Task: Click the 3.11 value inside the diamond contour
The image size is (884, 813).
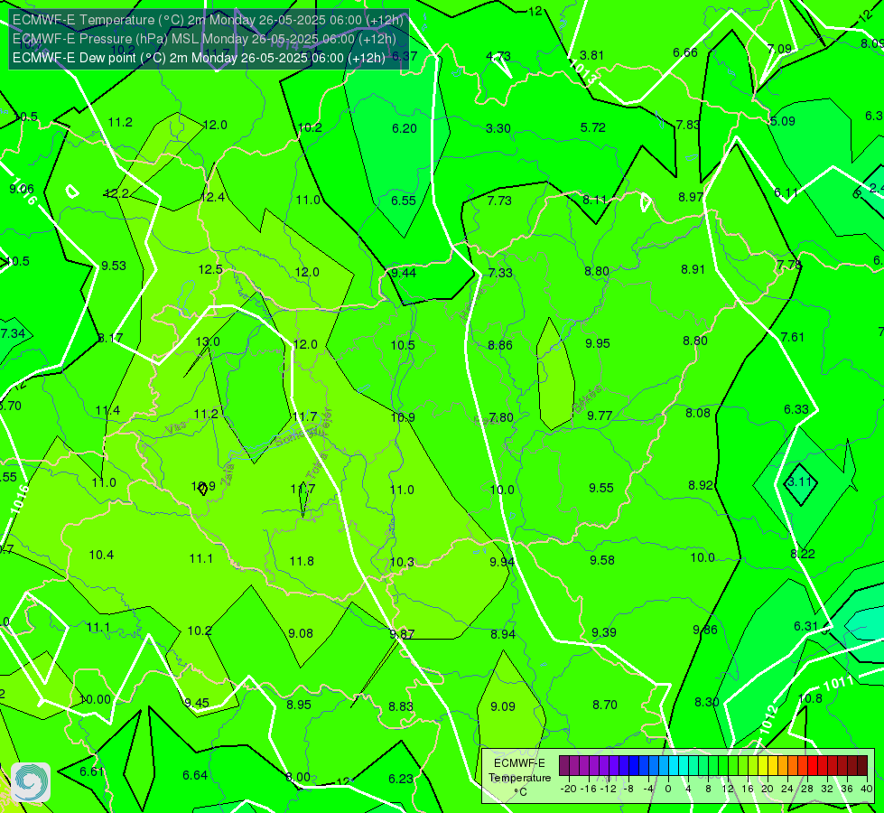Action: (x=799, y=481)
